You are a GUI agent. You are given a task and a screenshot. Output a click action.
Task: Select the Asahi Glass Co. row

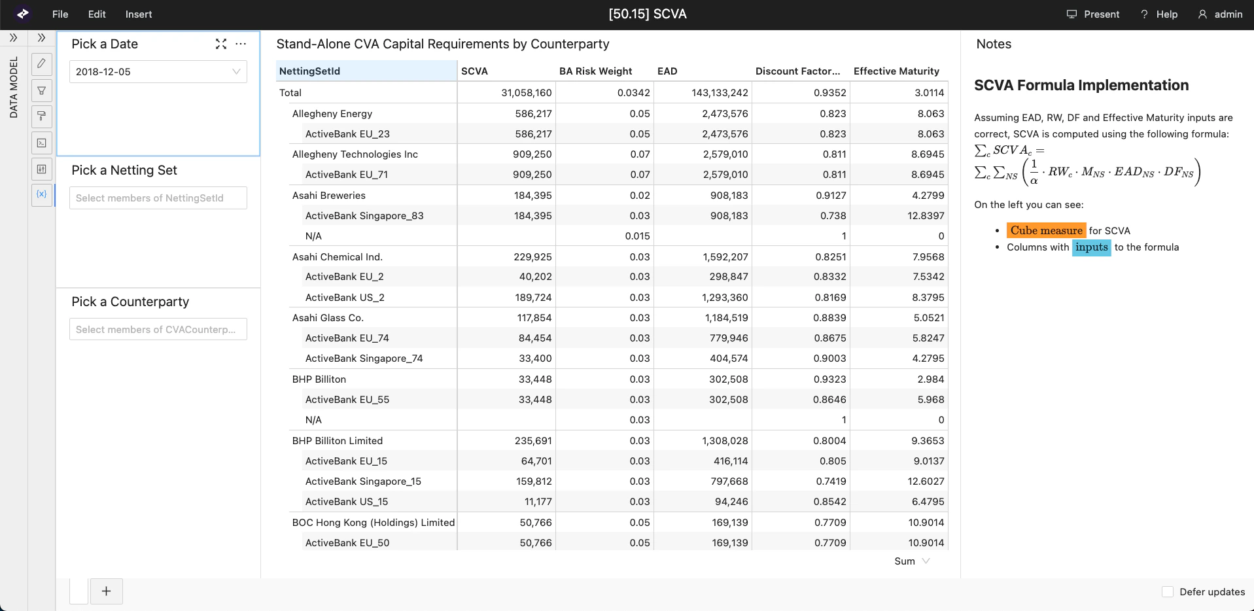pos(328,318)
